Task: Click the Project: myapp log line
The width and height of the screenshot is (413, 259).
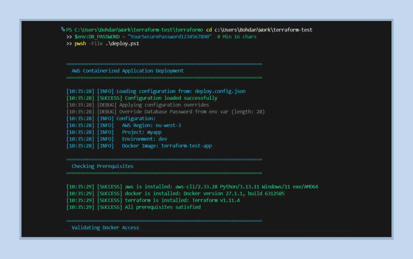Action: tap(141, 132)
